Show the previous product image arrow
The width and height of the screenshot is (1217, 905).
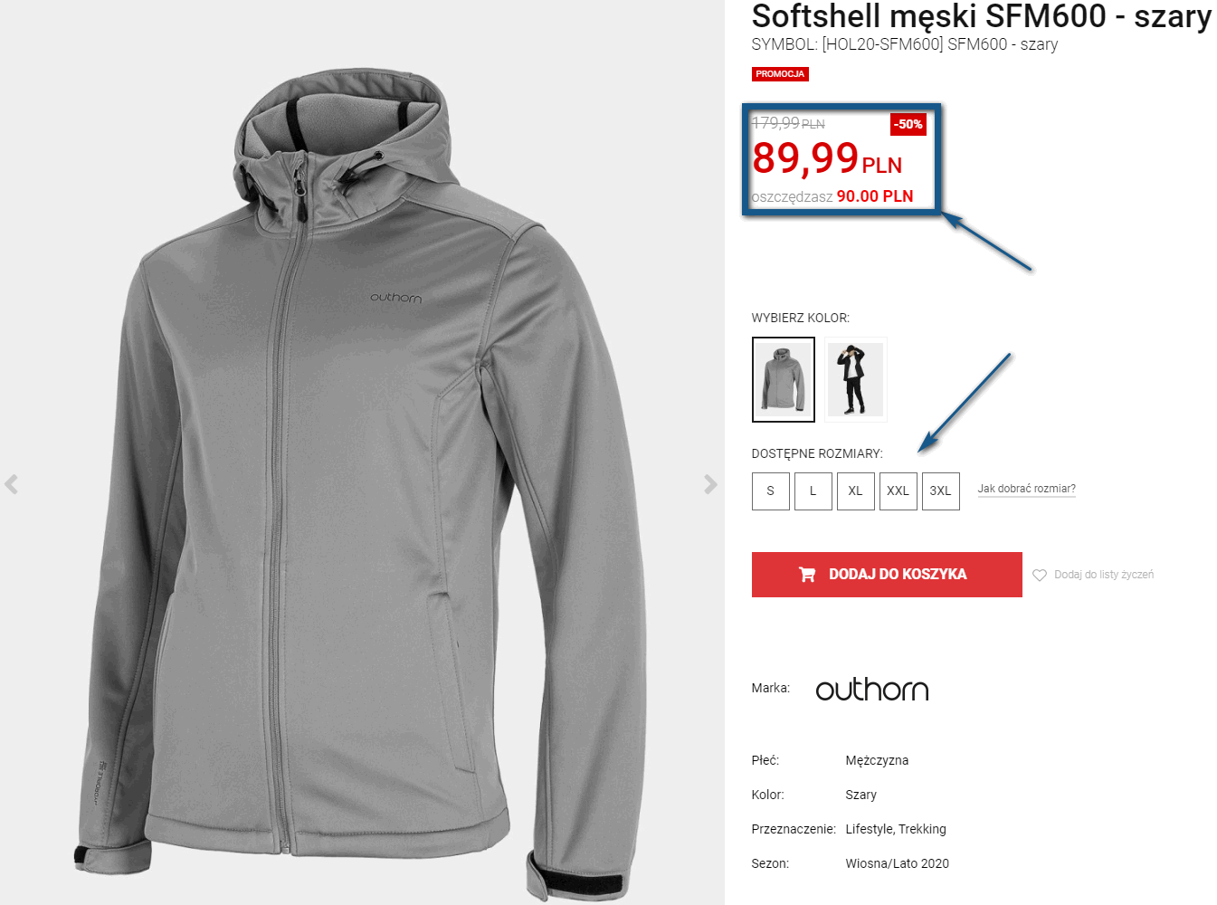tap(12, 484)
